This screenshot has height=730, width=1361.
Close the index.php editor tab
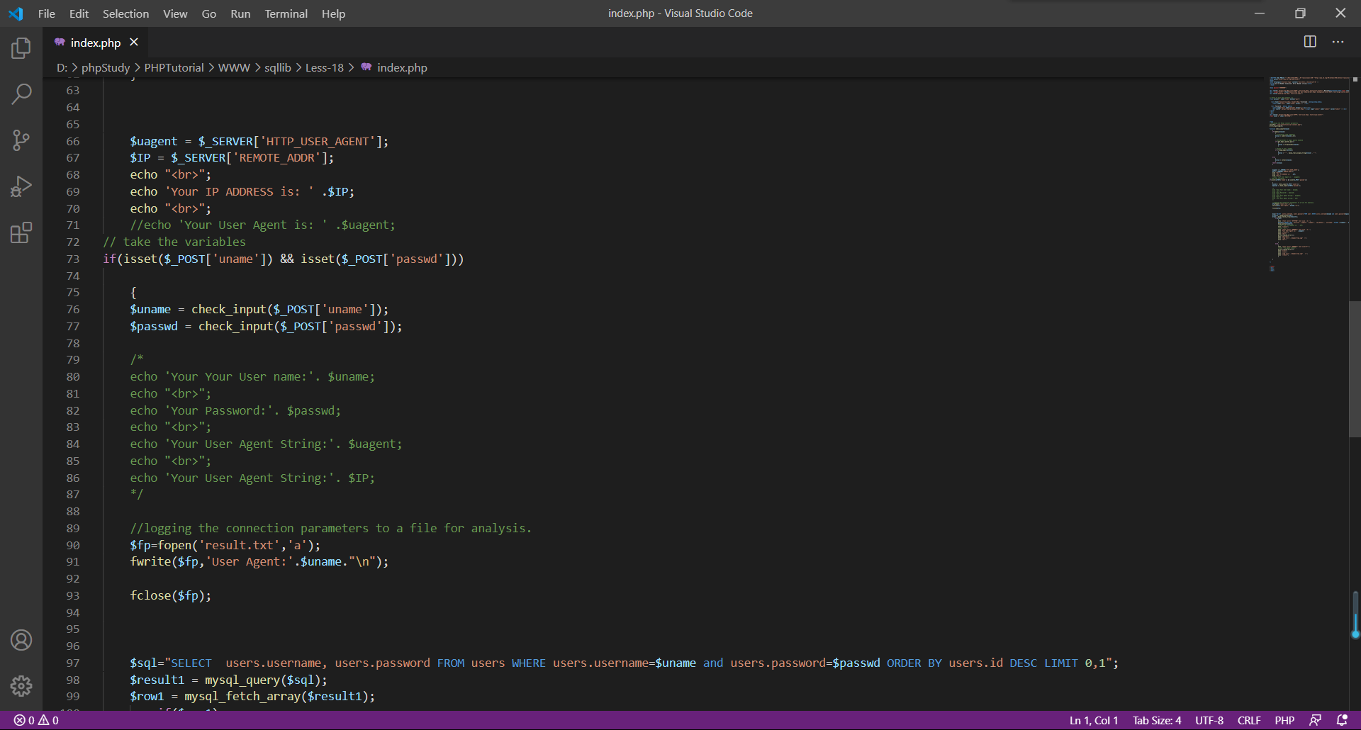coord(134,43)
